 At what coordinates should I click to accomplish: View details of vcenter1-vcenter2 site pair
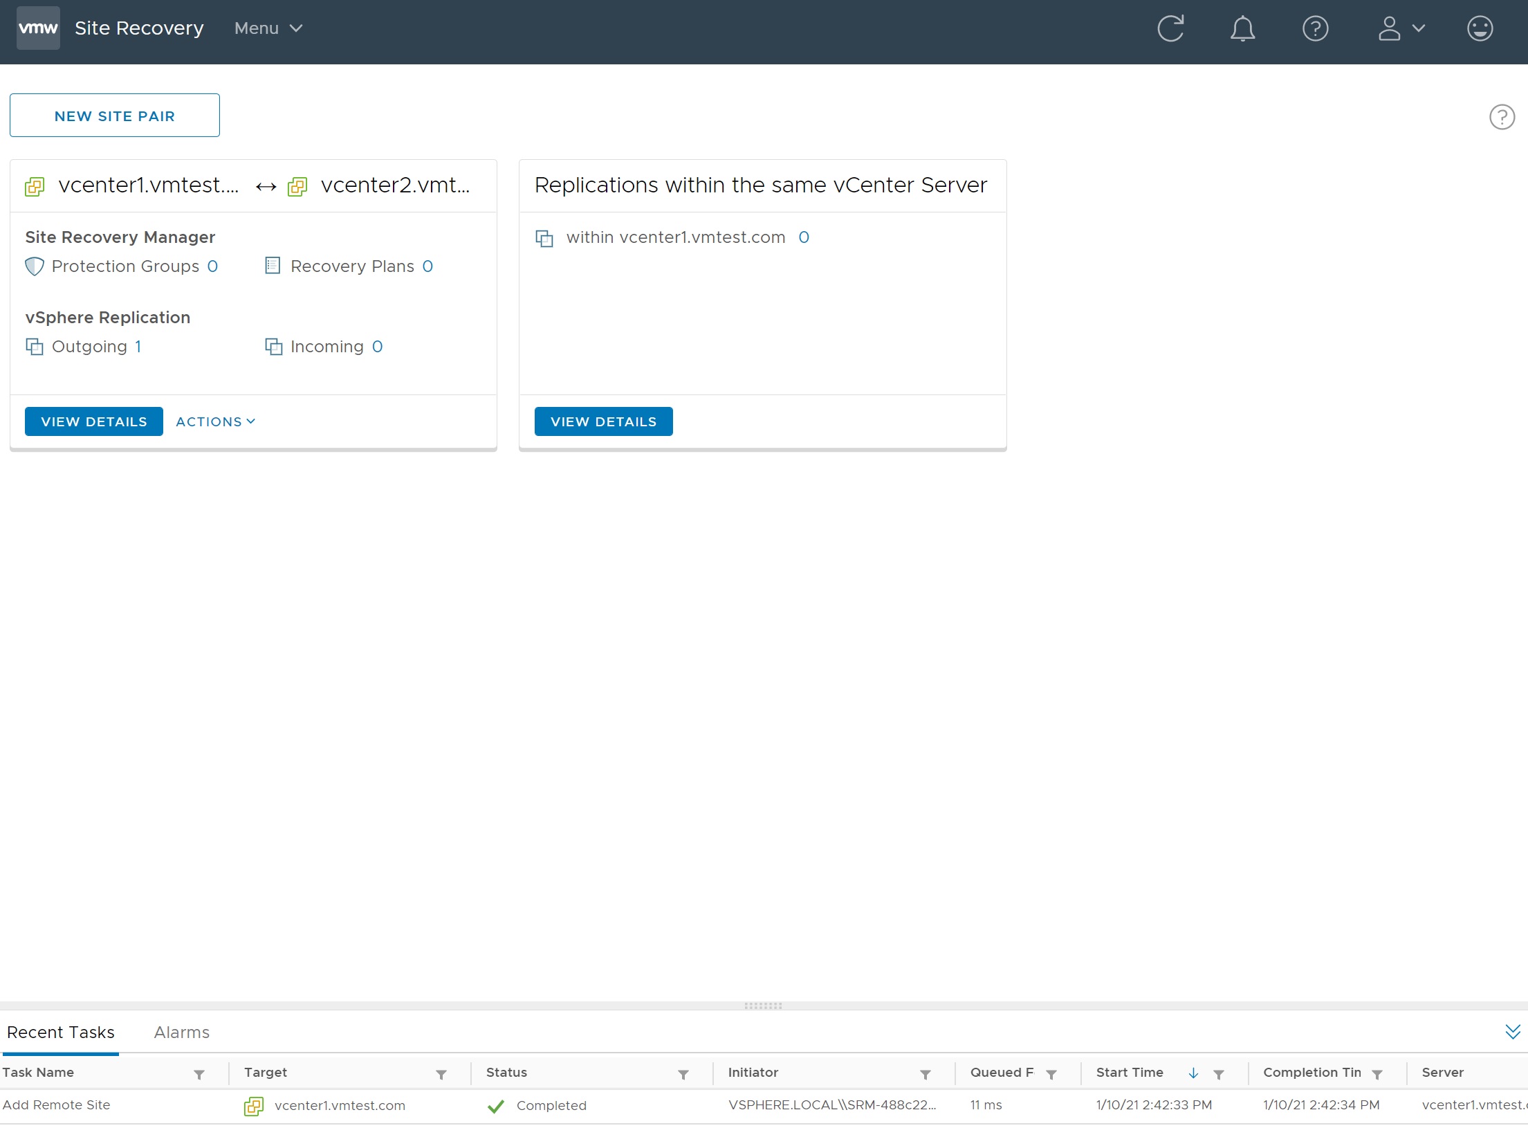pyautogui.click(x=94, y=421)
